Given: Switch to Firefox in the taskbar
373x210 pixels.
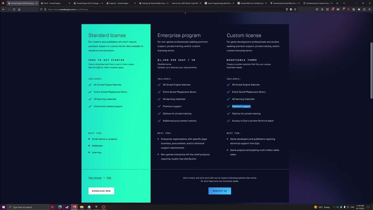Looking at the screenshot, I should (x=74, y=207).
